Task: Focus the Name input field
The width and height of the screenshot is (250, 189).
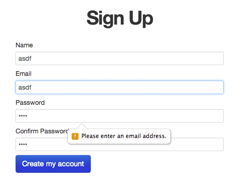Action: point(119,59)
